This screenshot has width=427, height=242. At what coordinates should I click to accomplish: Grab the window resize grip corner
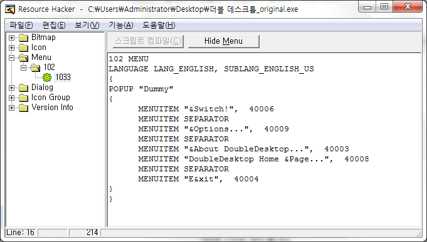[x=418, y=233]
